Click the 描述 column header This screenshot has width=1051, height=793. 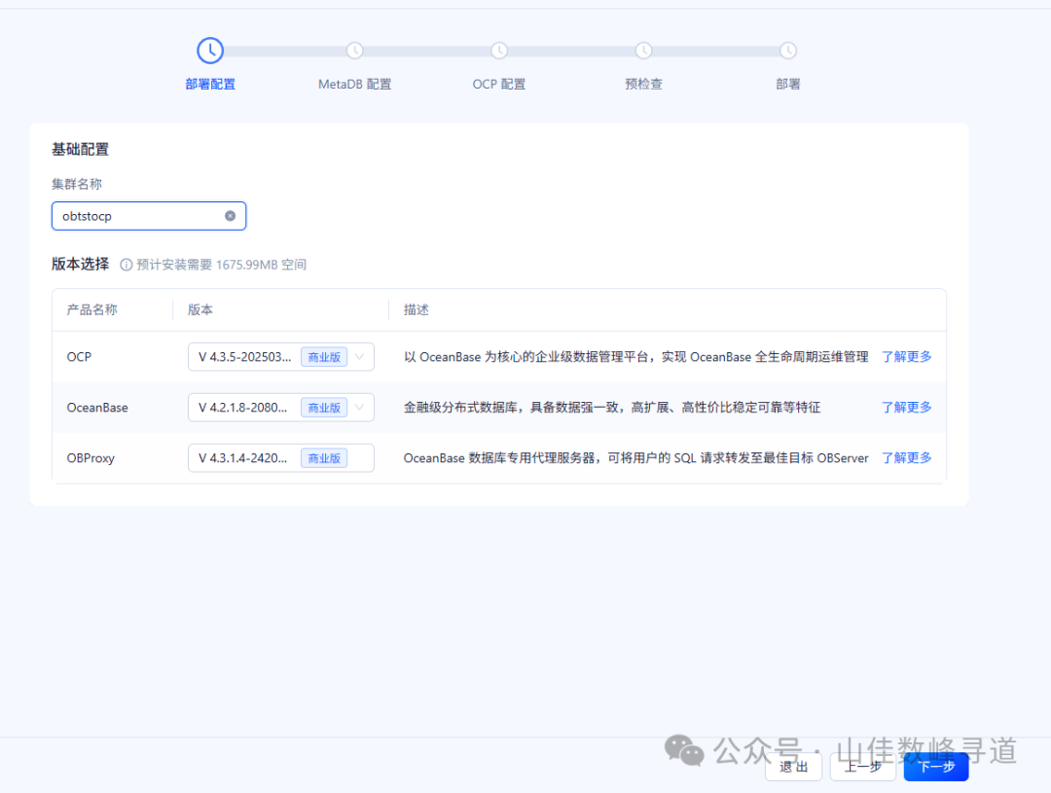click(417, 309)
